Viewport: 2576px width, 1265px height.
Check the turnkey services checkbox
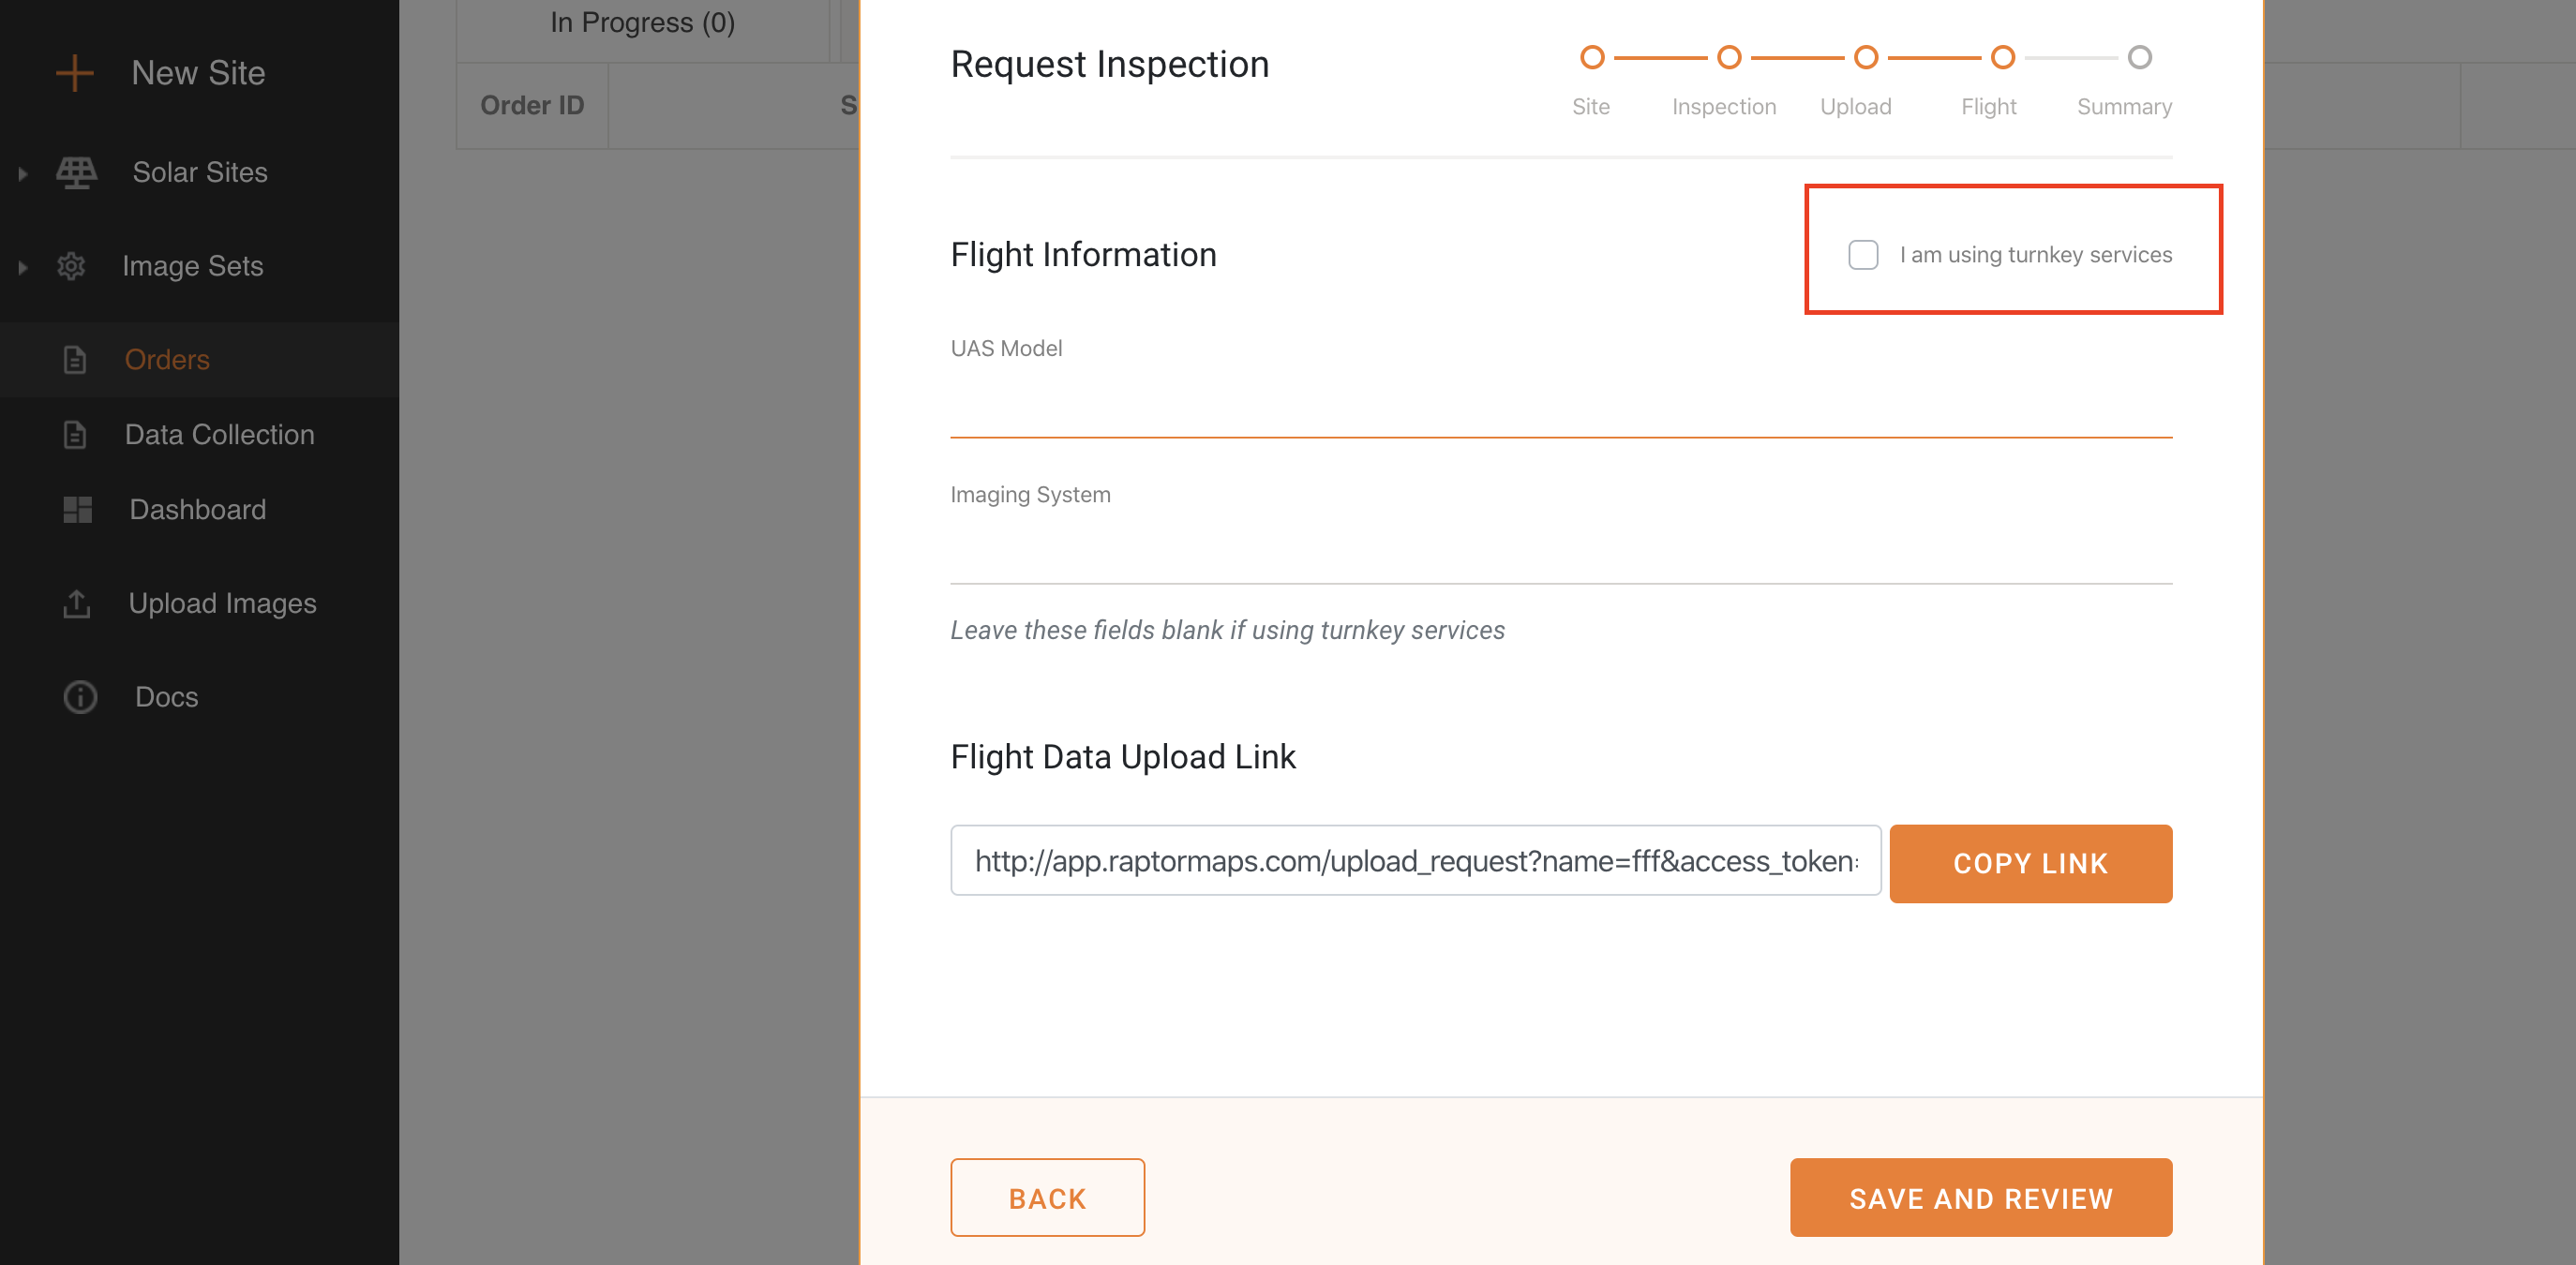[1863, 255]
